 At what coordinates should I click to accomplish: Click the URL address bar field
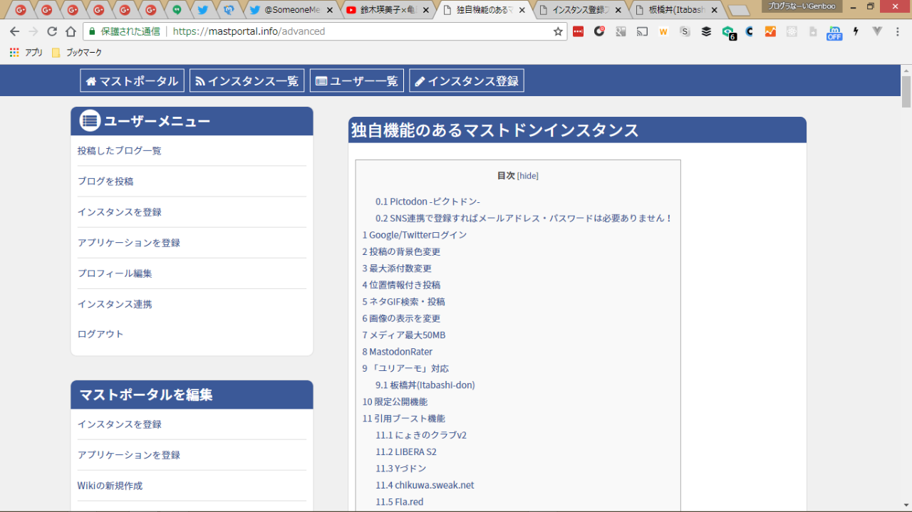[x=356, y=31]
